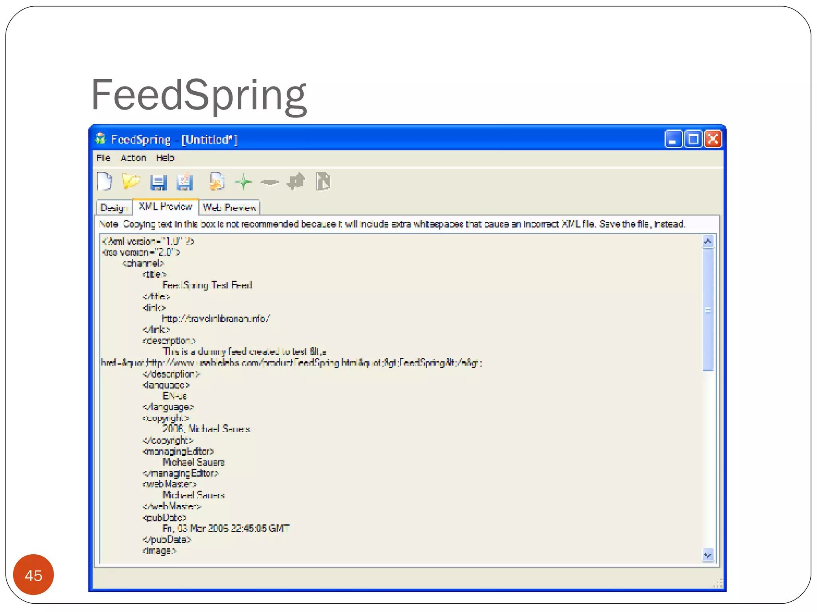Click the Save As disk-with-pencil icon
Viewport: 817px width, 612px height.
click(185, 182)
